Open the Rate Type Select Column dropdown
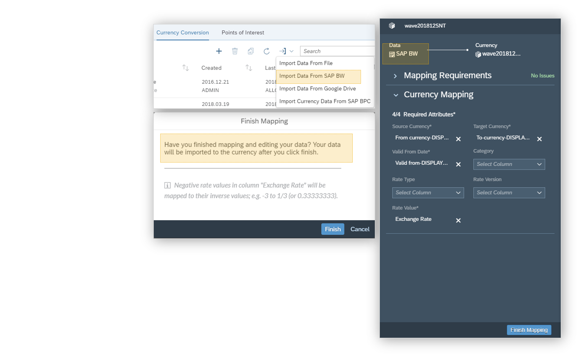Viewport: 582px width, 359px height. [x=428, y=193]
